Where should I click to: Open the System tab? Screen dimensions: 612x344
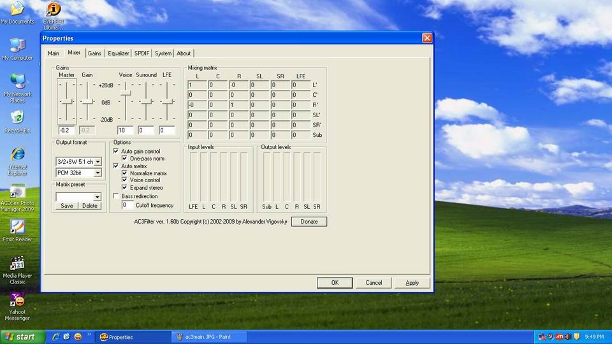(x=163, y=54)
